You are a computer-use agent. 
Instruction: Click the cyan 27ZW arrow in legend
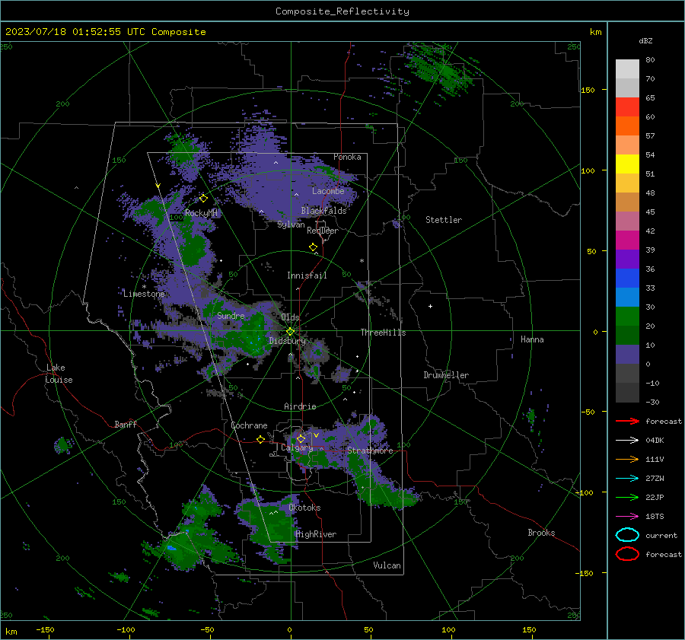point(627,479)
